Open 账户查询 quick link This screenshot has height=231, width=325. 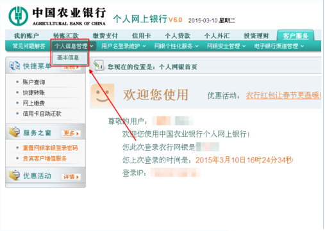pos(34,82)
